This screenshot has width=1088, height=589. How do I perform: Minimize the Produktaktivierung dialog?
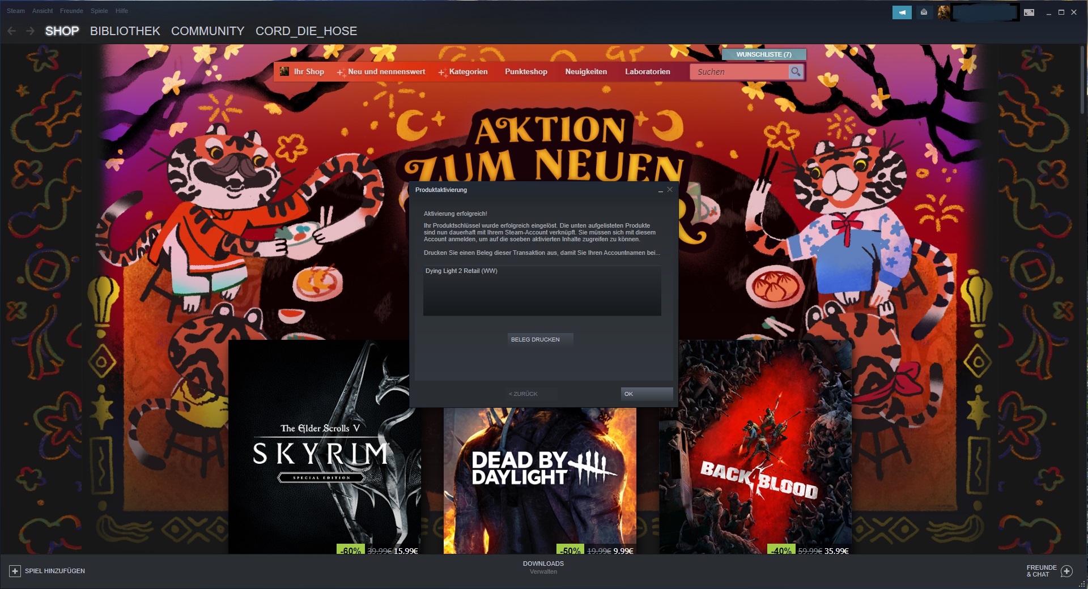point(661,190)
